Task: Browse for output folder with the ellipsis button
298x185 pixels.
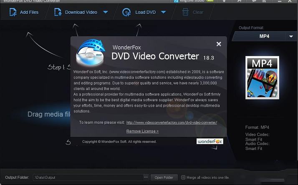Action: click(146, 177)
